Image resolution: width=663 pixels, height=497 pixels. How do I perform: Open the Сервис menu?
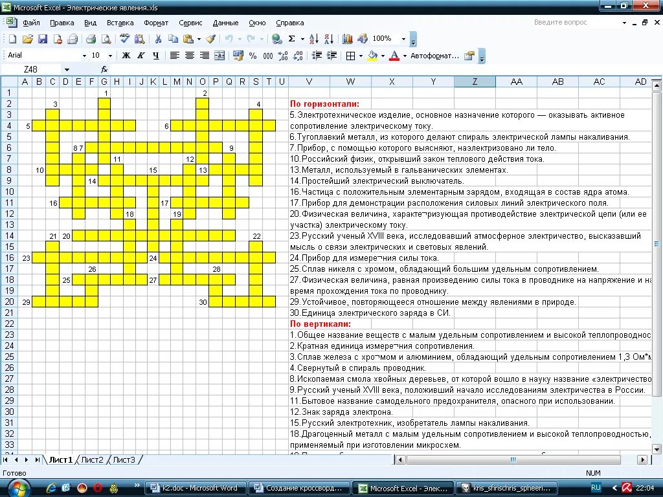pyautogui.click(x=190, y=23)
